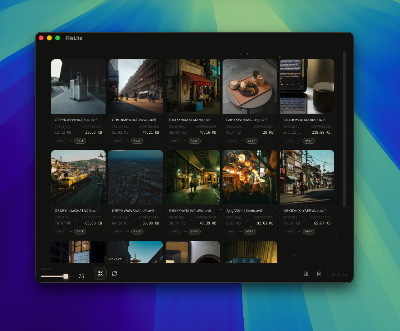Open statistics with the bar chart icon
The height and width of the screenshot is (331, 400).
tap(306, 273)
